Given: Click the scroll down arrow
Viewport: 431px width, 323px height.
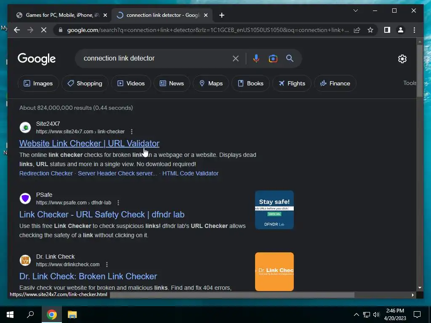Looking at the screenshot, I should pyautogui.click(x=420, y=288).
